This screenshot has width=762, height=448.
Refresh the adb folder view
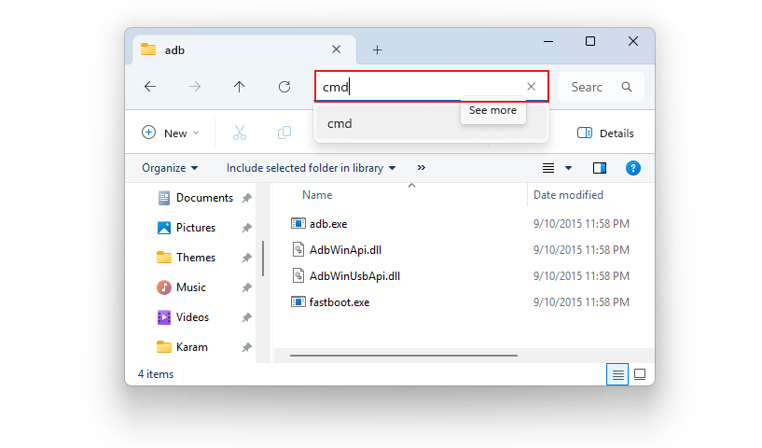coord(284,87)
